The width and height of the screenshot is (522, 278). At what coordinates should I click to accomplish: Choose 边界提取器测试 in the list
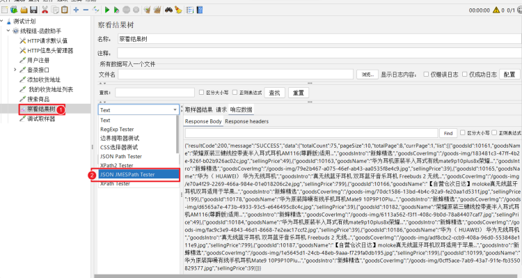pos(138,139)
